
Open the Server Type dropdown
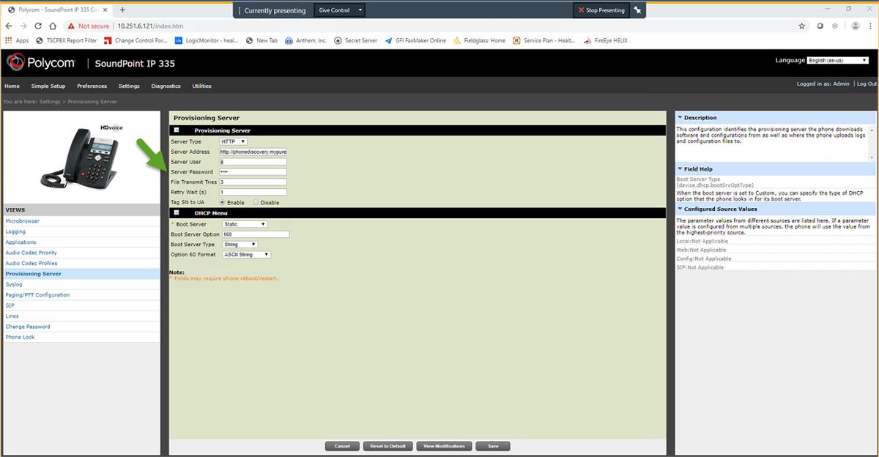(x=232, y=141)
